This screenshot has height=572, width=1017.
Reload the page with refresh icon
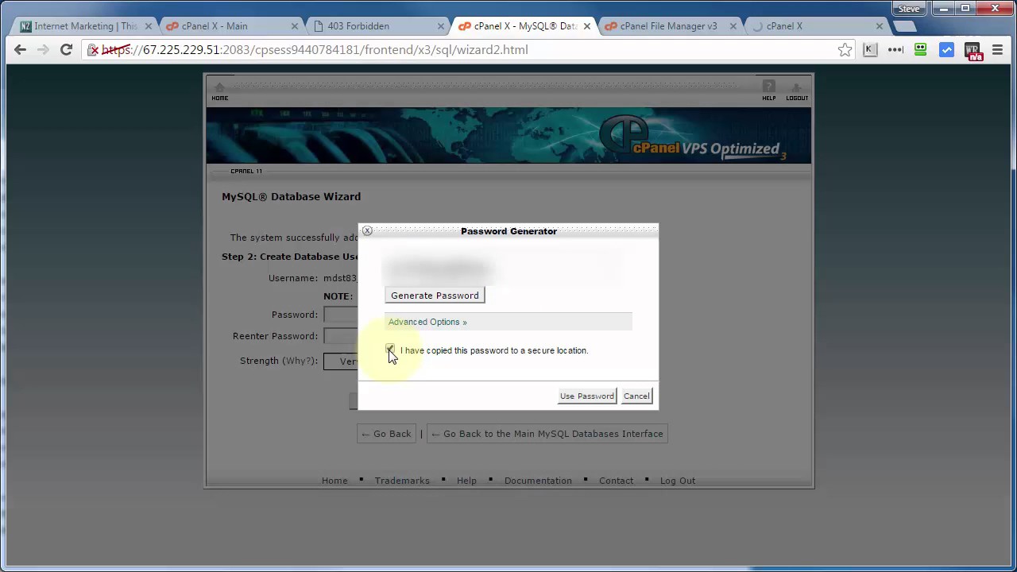click(67, 50)
